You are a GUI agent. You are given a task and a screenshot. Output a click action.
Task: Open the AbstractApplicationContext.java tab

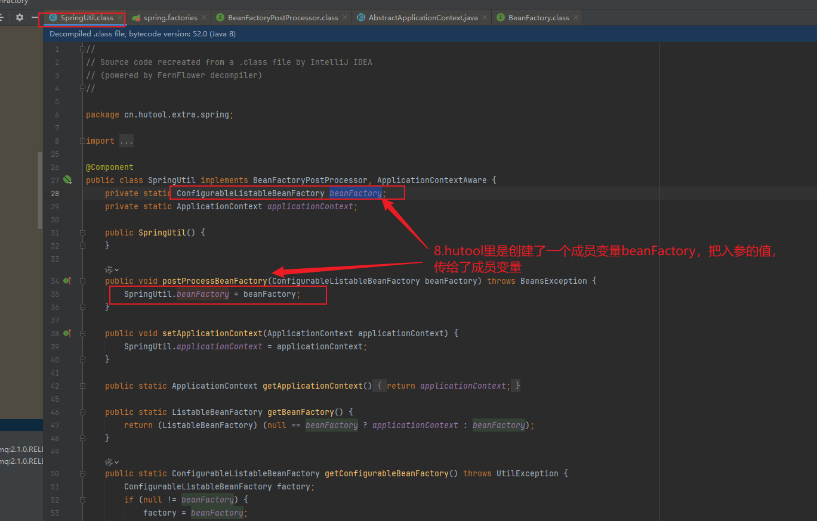click(x=423, y=18)
